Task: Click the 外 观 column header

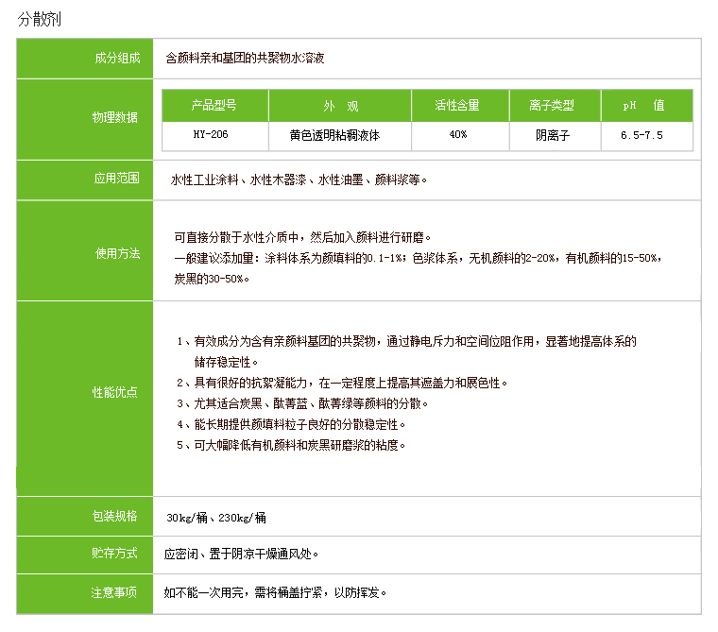Action: click(x=341, y=106)
